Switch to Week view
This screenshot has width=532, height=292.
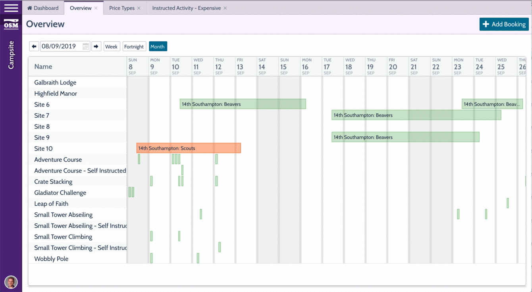coord(111,46)
